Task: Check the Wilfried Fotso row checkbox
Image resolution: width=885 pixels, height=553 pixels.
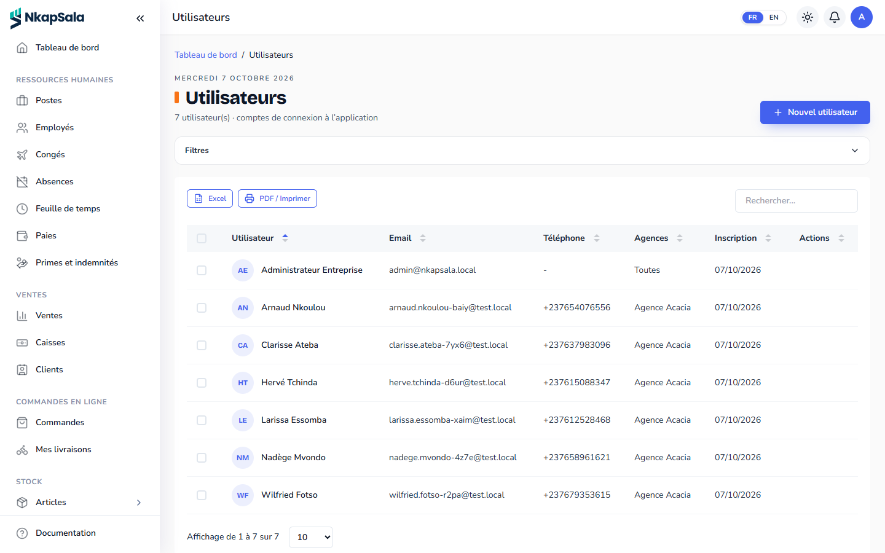Action: point(202,495)
